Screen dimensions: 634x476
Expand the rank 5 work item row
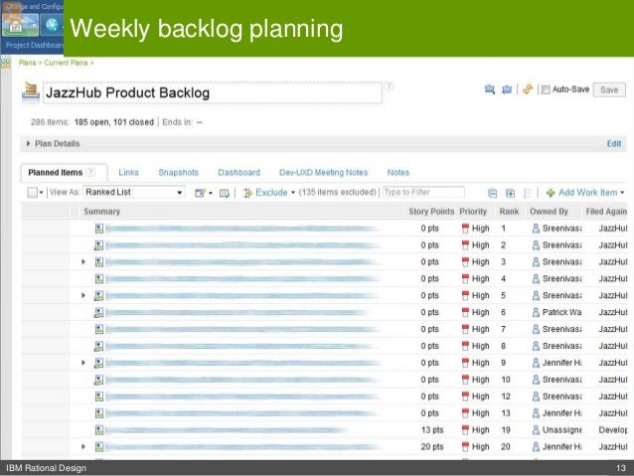83,295
